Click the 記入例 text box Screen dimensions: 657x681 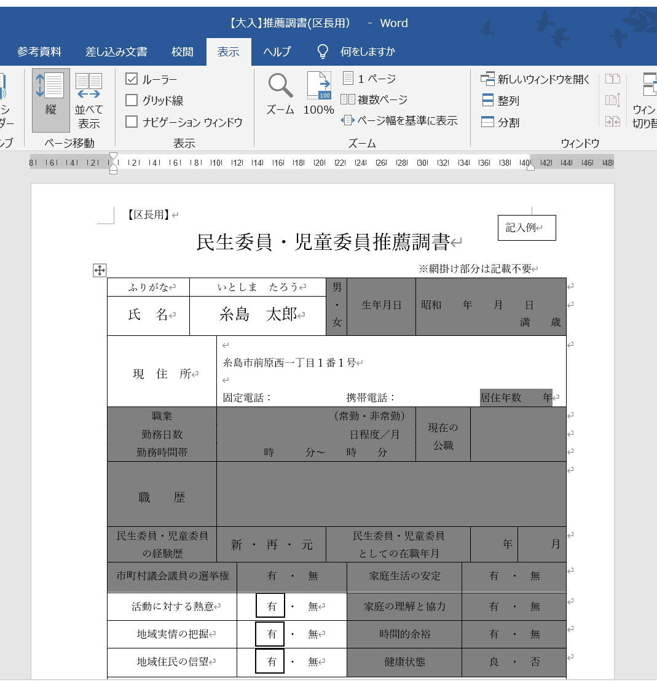(x=527, y=228)
